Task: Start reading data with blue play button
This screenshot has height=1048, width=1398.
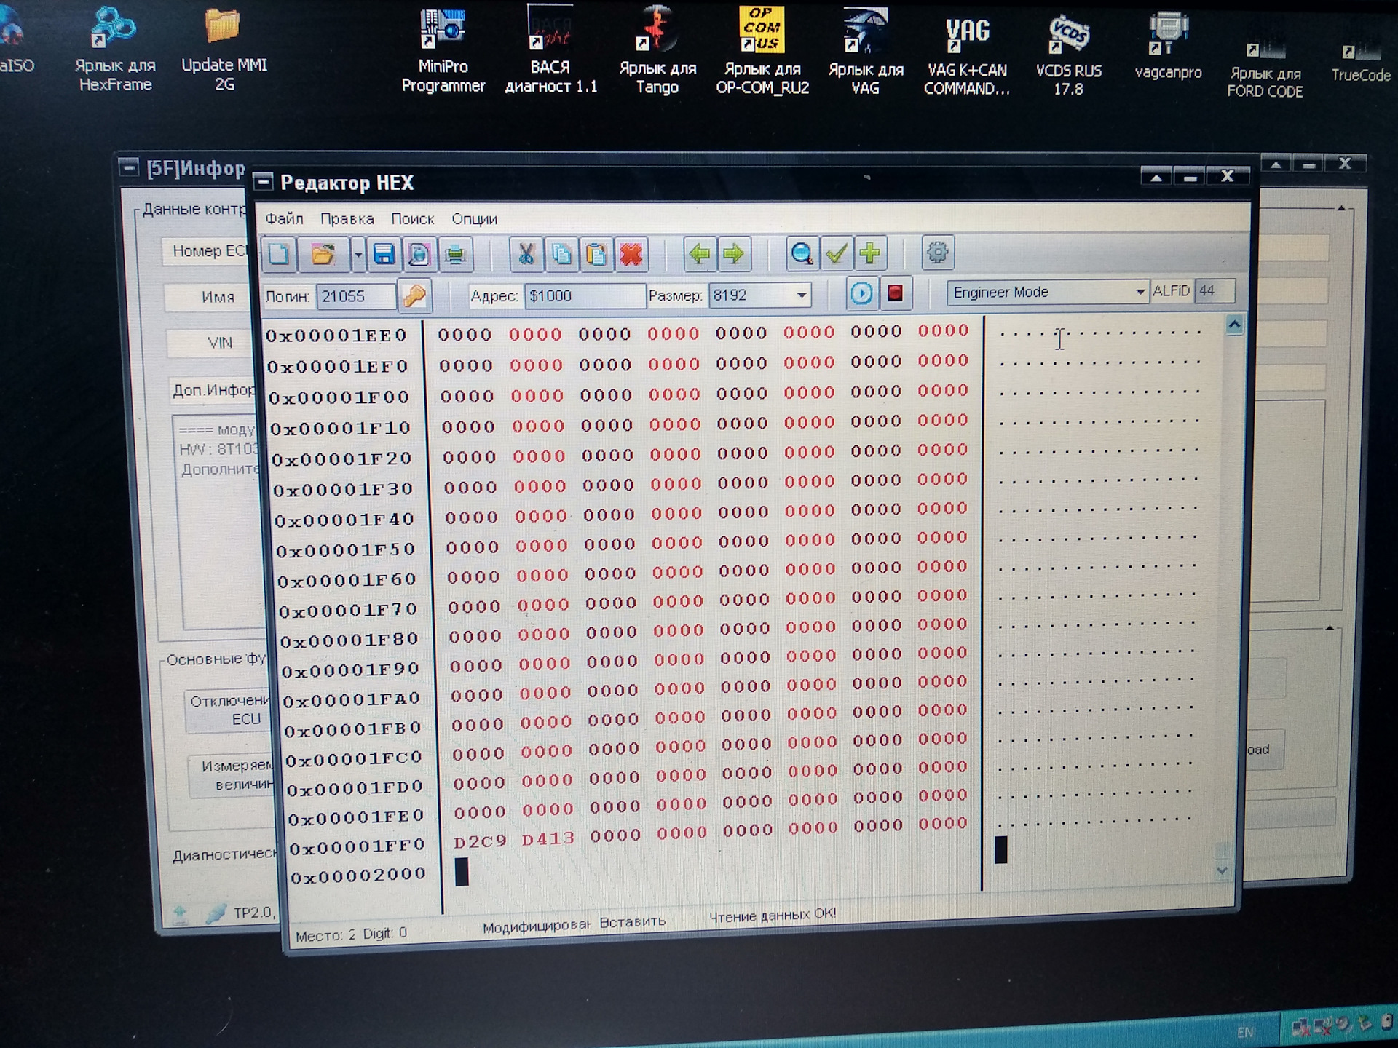Action: 861,293
